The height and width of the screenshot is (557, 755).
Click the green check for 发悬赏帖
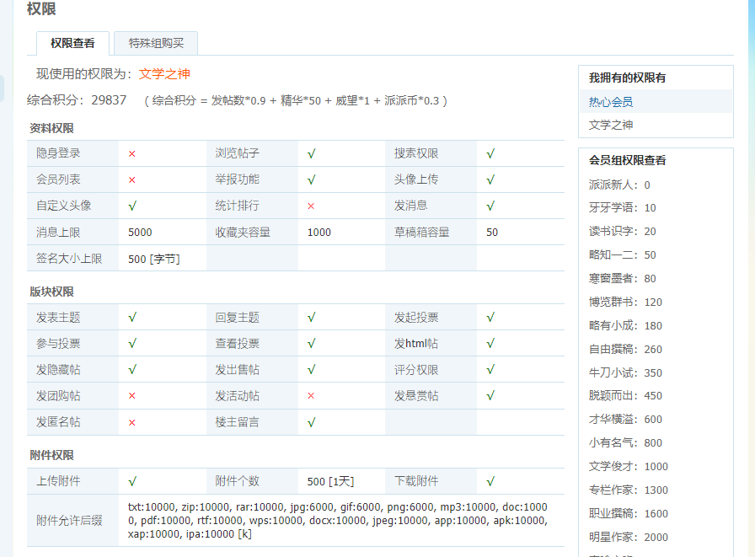coord(490,396)
